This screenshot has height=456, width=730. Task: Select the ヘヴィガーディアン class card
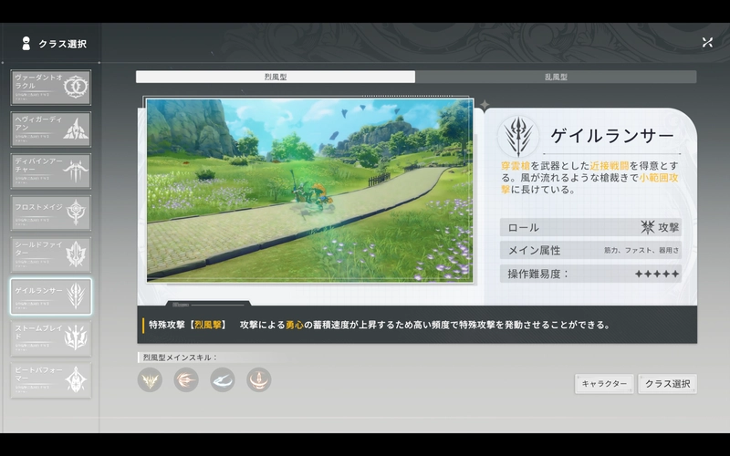(x=51, y=130)
